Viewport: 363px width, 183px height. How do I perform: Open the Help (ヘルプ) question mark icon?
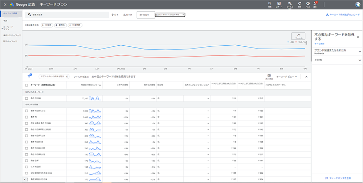click(308, 4)
